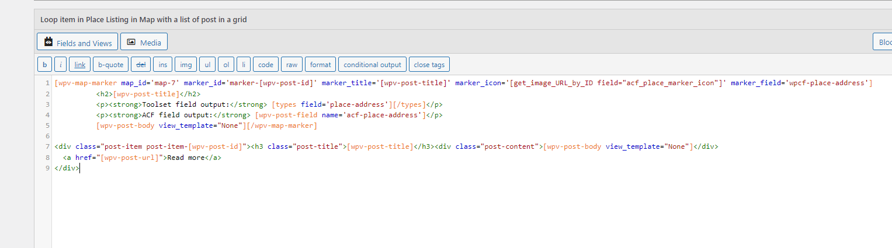Insert a link with the link quicktag
Screen dimensions: 892x248
tap(80, 64)
